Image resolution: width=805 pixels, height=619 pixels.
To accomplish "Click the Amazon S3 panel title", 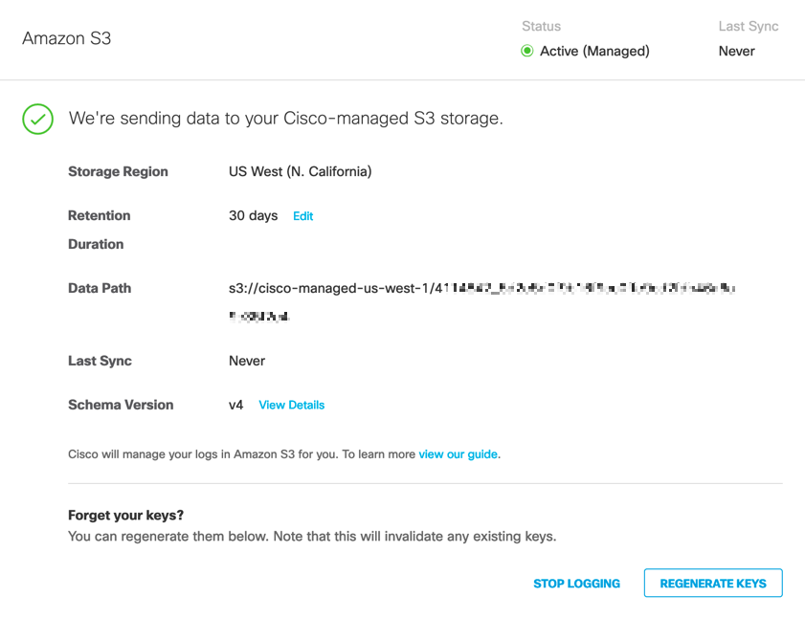I will click(67, 39).
